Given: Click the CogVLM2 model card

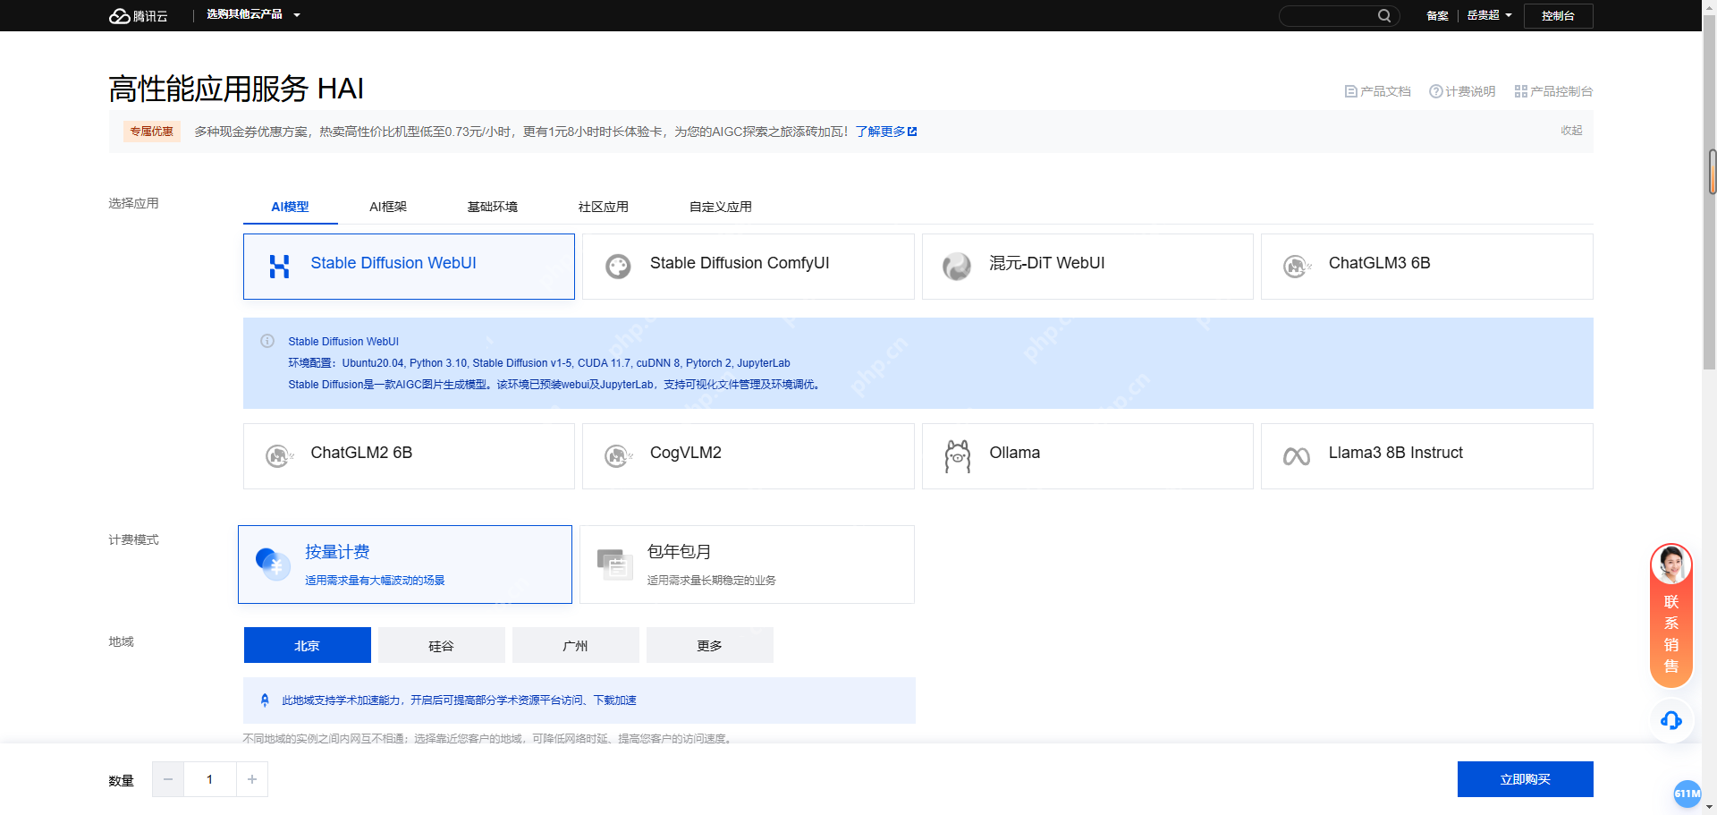Looking at the screenshot, I should point(748,456).
